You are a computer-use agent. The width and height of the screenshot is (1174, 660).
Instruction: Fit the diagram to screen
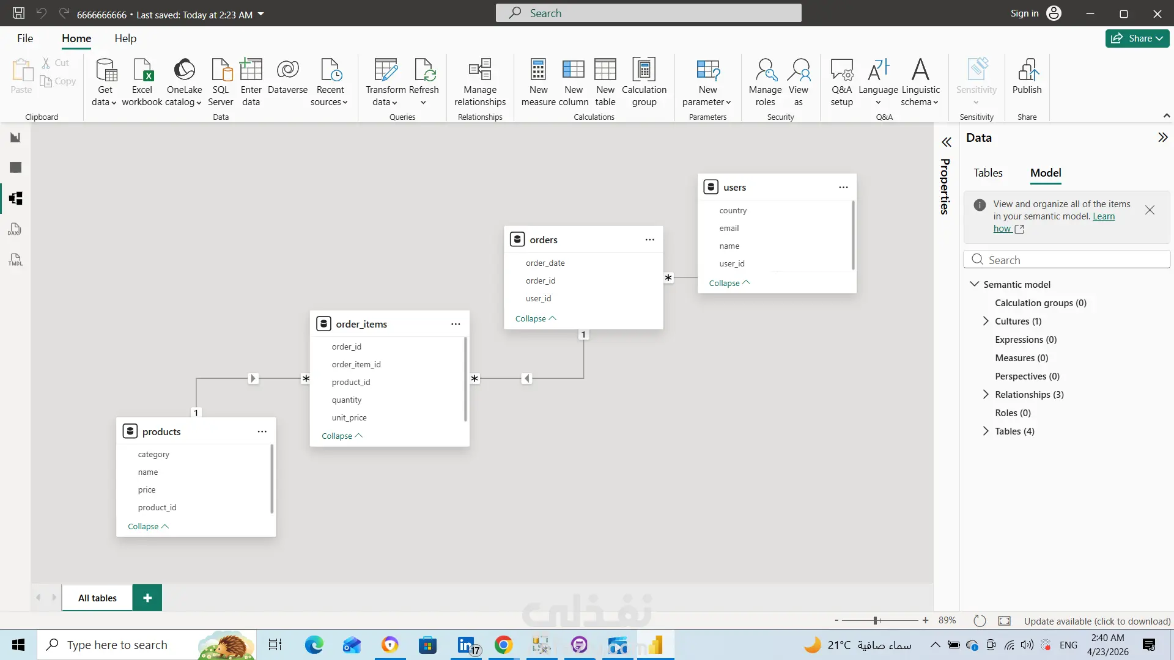[1004, 621]
